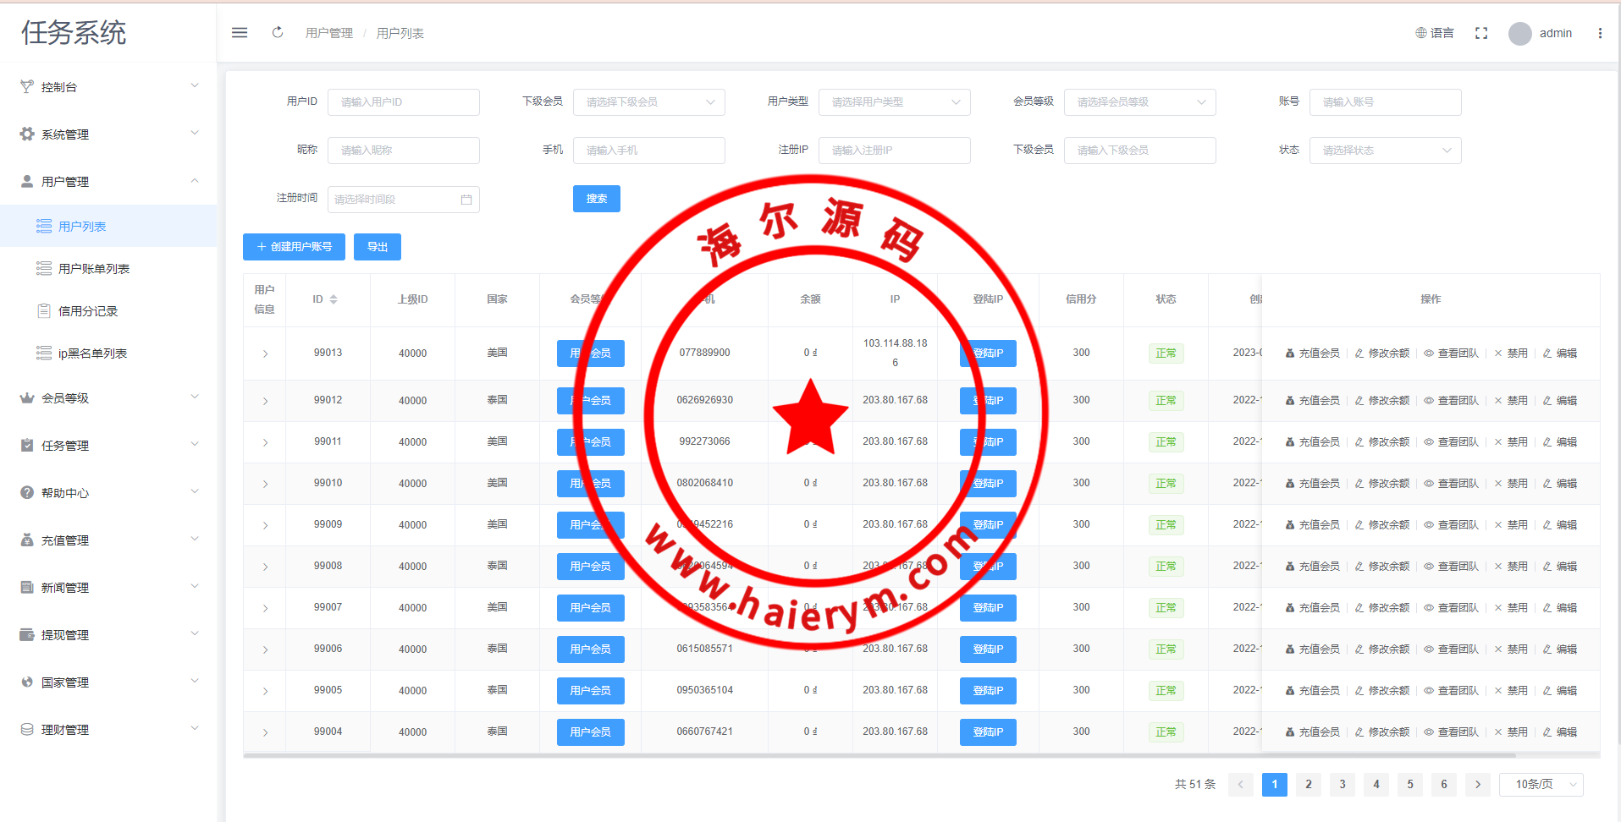Toggle fullscreen mode icon
This screenshot has height=822, width=1621.
(1481, 33)
